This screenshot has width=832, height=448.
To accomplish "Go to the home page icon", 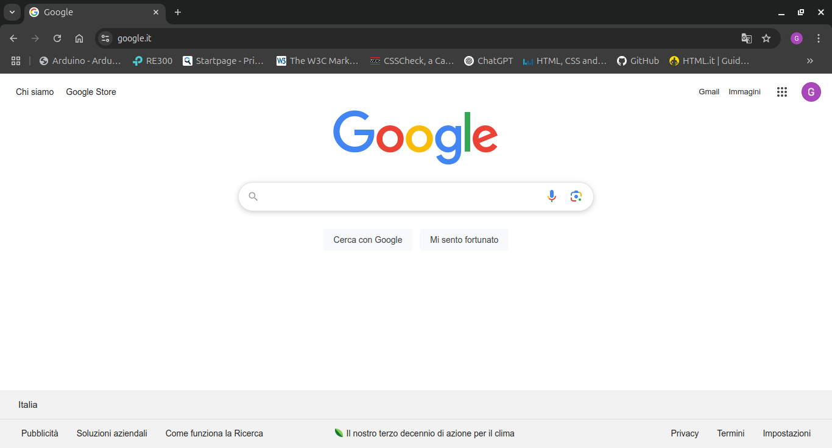I will [79, 38].
